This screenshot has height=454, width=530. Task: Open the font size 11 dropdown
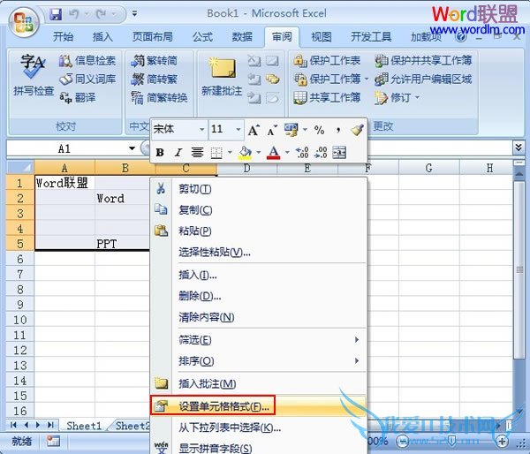click(x=238, y=130)
